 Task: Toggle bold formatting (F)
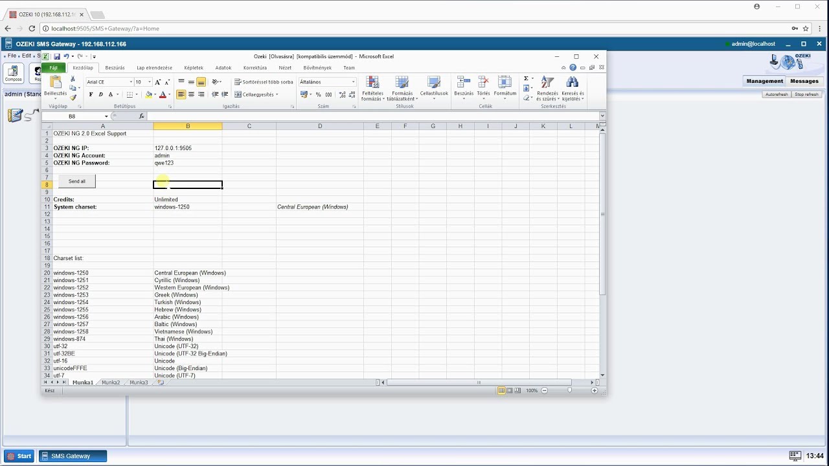(x=91, y=94)
